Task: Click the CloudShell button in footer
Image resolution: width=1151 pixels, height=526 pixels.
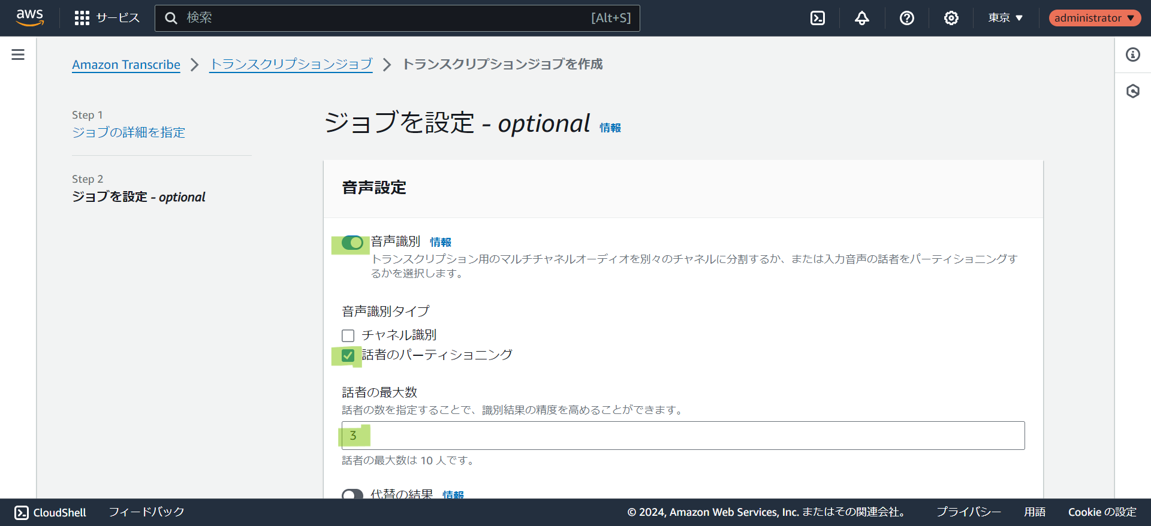Action: (x=50, y=512)
